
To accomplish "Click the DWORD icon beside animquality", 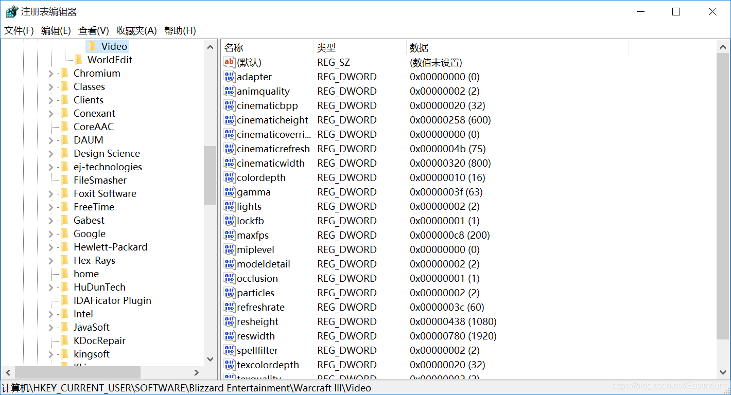I will click(230, 91).
